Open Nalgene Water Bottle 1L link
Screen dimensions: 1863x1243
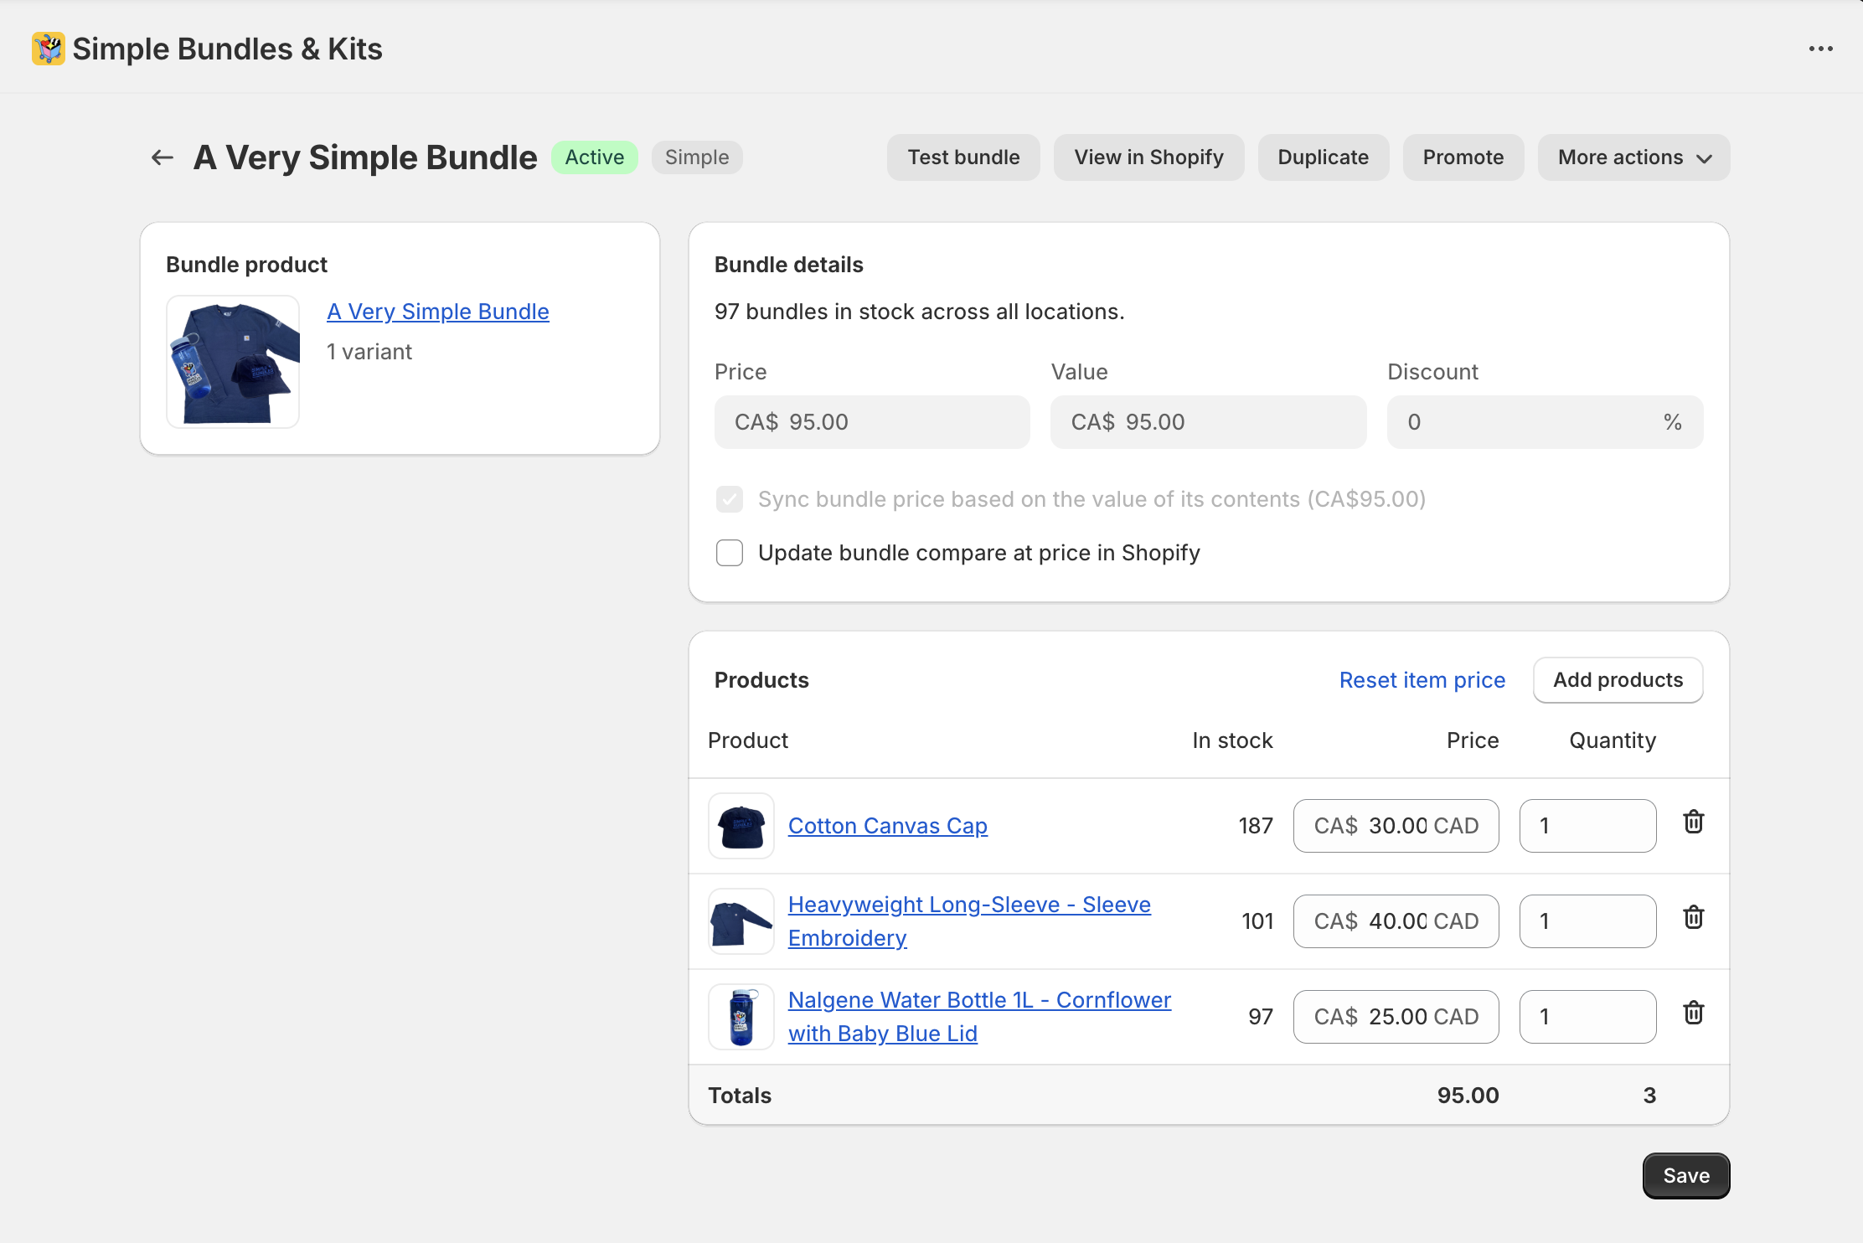click(x=979, y=1017)
